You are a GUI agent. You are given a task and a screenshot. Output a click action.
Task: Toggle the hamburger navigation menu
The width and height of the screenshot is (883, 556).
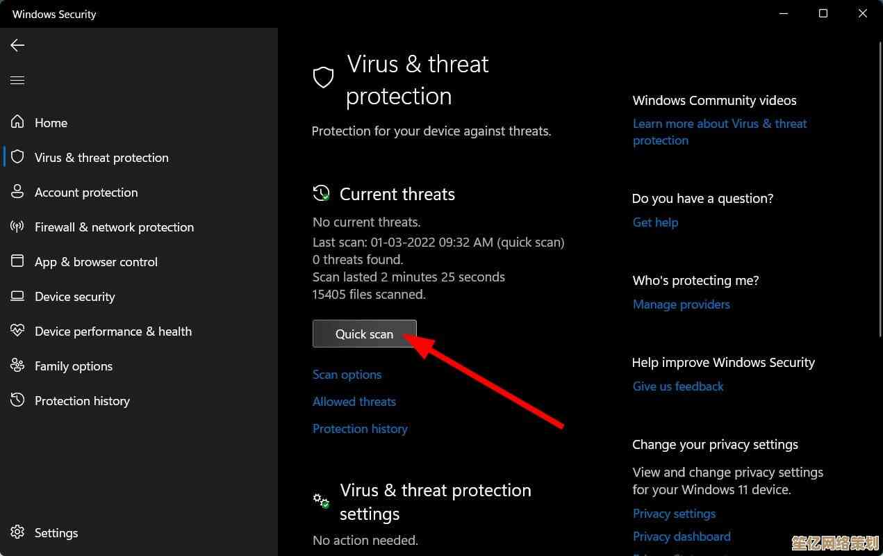pos(17,81)
